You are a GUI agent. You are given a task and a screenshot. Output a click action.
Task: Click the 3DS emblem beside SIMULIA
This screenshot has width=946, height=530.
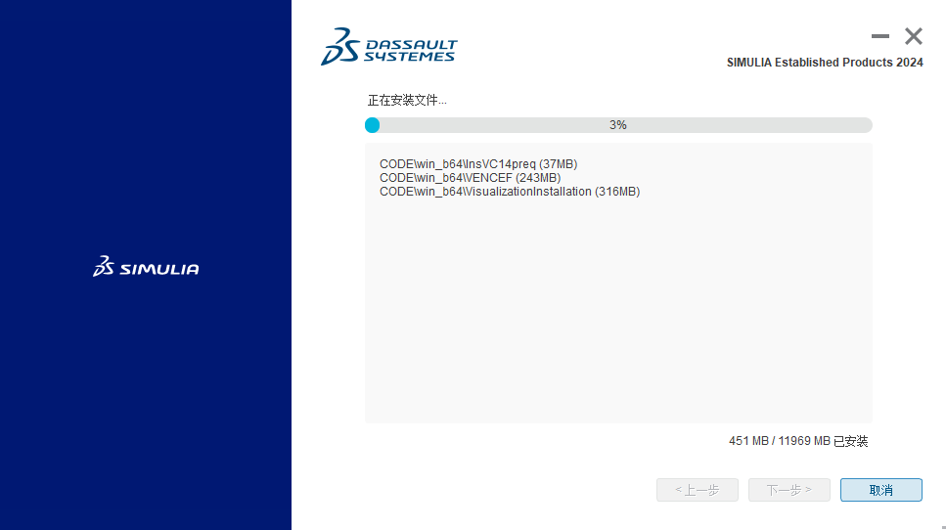pos(104,267)
